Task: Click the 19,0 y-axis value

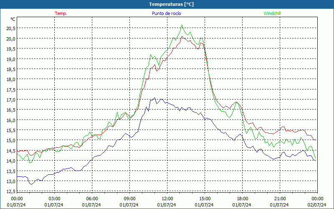Action: [10, 59]
